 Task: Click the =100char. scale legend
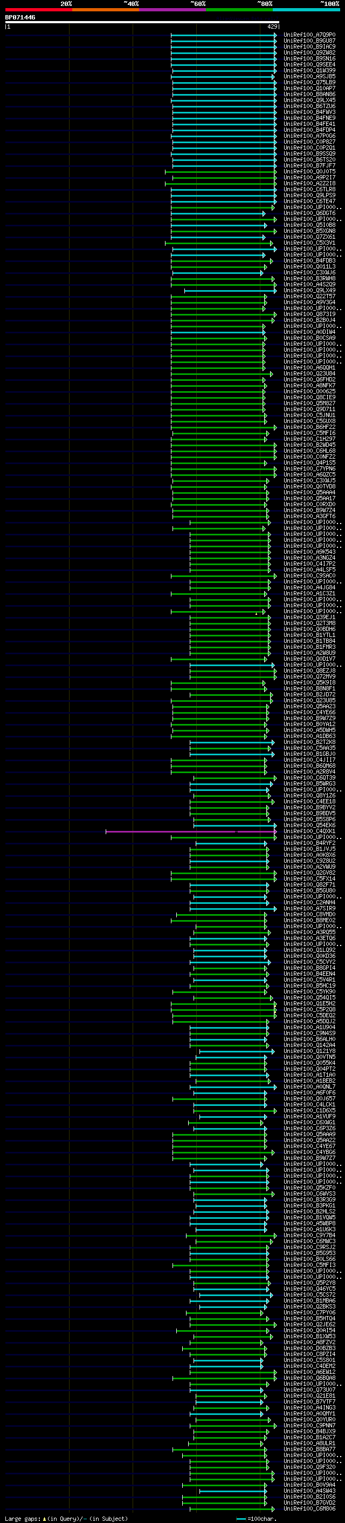point(257,1518)
